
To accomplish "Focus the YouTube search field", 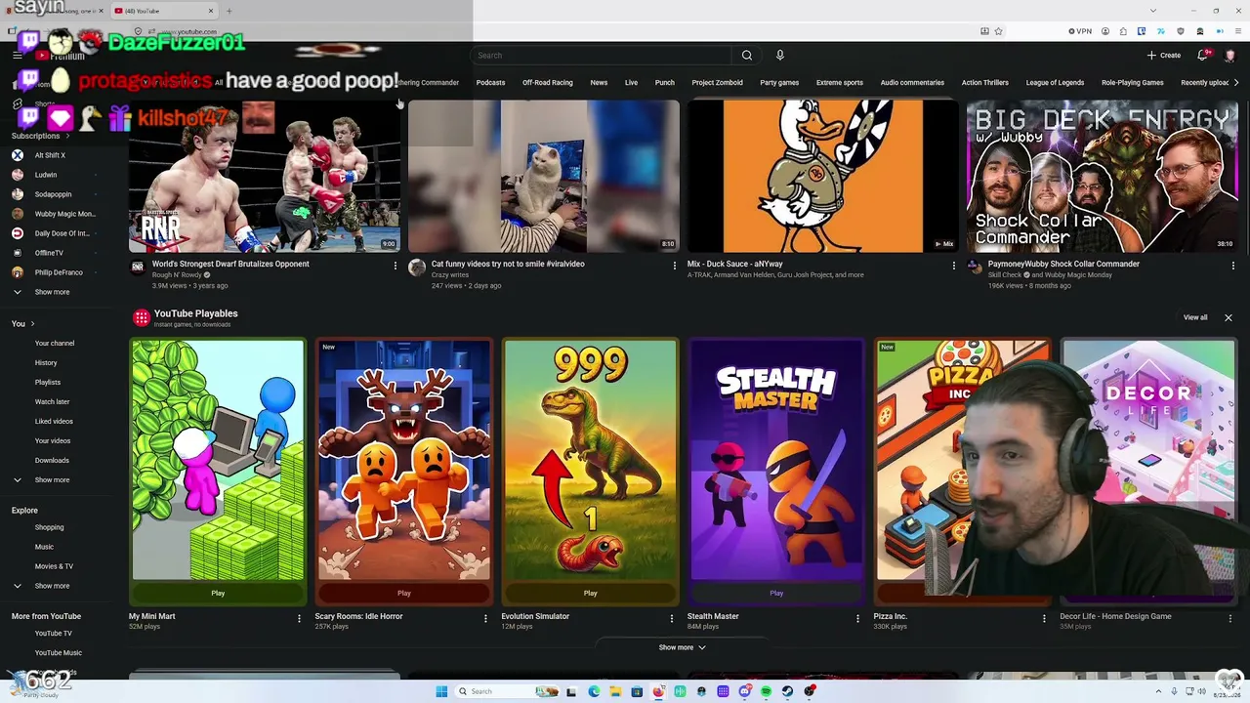I will (603, 56).
